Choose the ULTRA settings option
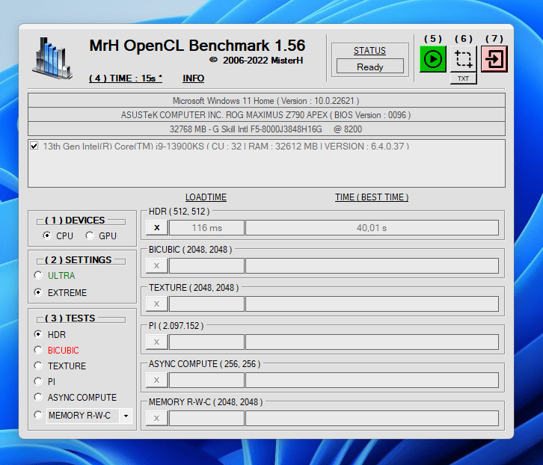 click(x=38, y=275)
